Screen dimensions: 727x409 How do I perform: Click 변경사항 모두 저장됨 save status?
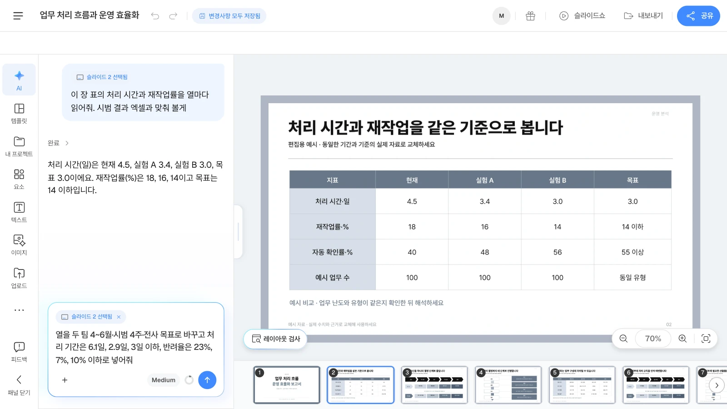pyautogui.click(x=229, y=16)
